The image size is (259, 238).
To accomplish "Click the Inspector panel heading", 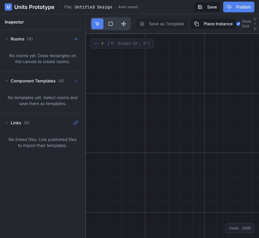I will click(x=14, y=22).
